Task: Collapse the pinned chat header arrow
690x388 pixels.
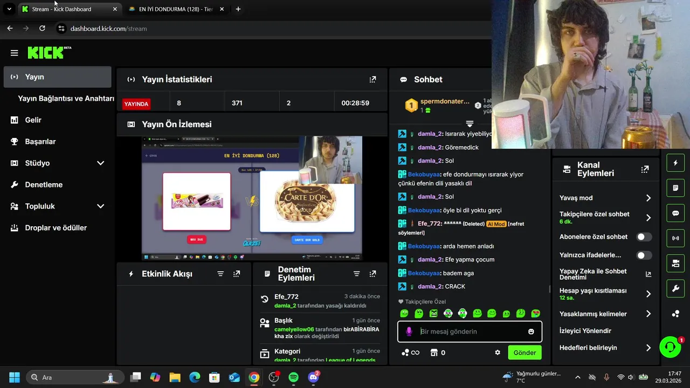Action: [470, 124]
